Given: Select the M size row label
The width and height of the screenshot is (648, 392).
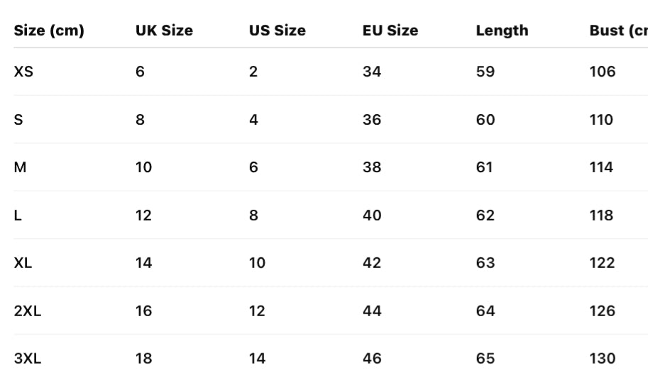Looking at the screenshot, I should pyautogui.click(x=20, y=167).
